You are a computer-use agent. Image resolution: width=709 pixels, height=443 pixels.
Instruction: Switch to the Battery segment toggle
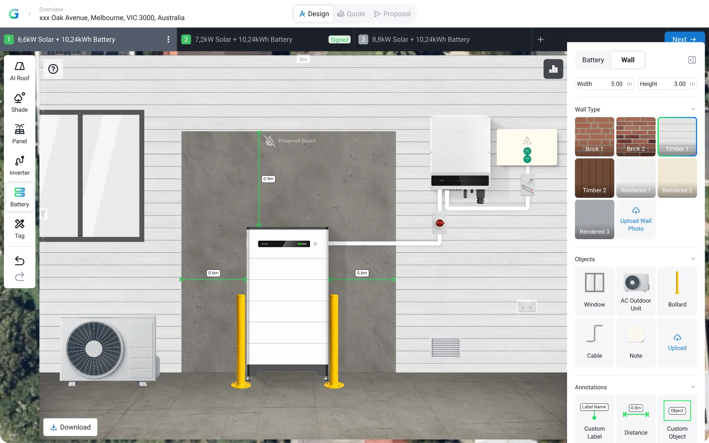point(593,60)
